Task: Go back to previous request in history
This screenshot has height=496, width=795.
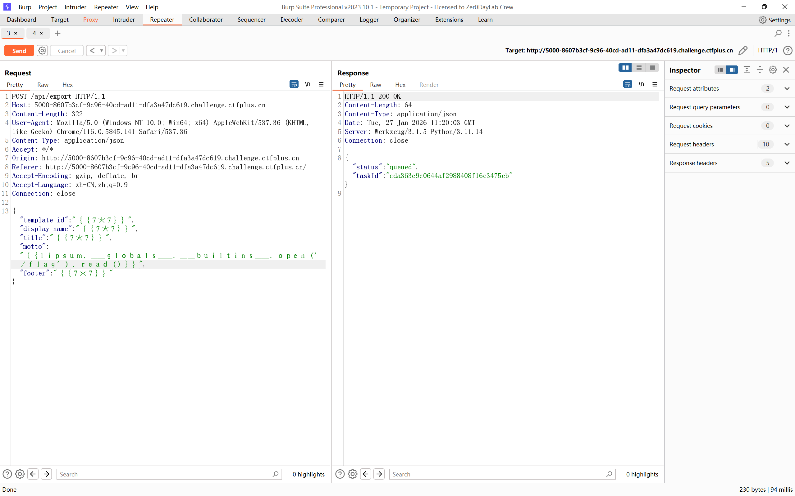Action: 92,51
